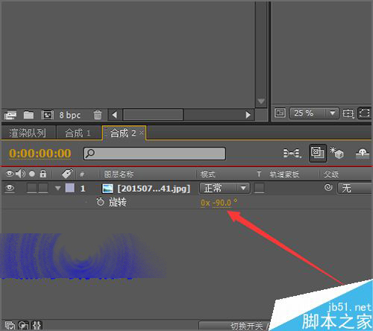Enable Draft 3D mode icon
The width and height of the screenshot is (373, 331).
click(336, 153)
